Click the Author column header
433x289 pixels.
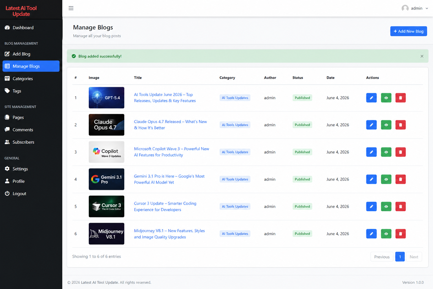click(270, 78)
